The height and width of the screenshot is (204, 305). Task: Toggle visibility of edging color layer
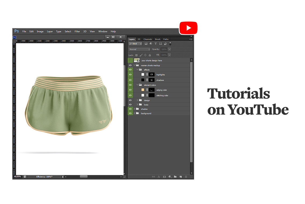click(130, 90)
